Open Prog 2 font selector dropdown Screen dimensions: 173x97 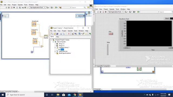116,12
